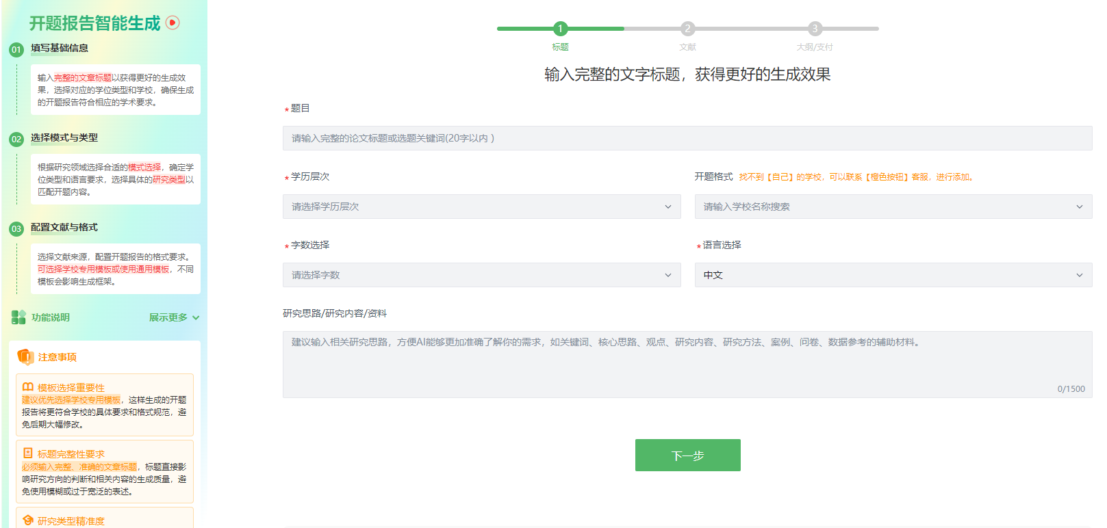
Task: Expand 展示更多 in the 功能说明 section
Action: coord(174,317)
